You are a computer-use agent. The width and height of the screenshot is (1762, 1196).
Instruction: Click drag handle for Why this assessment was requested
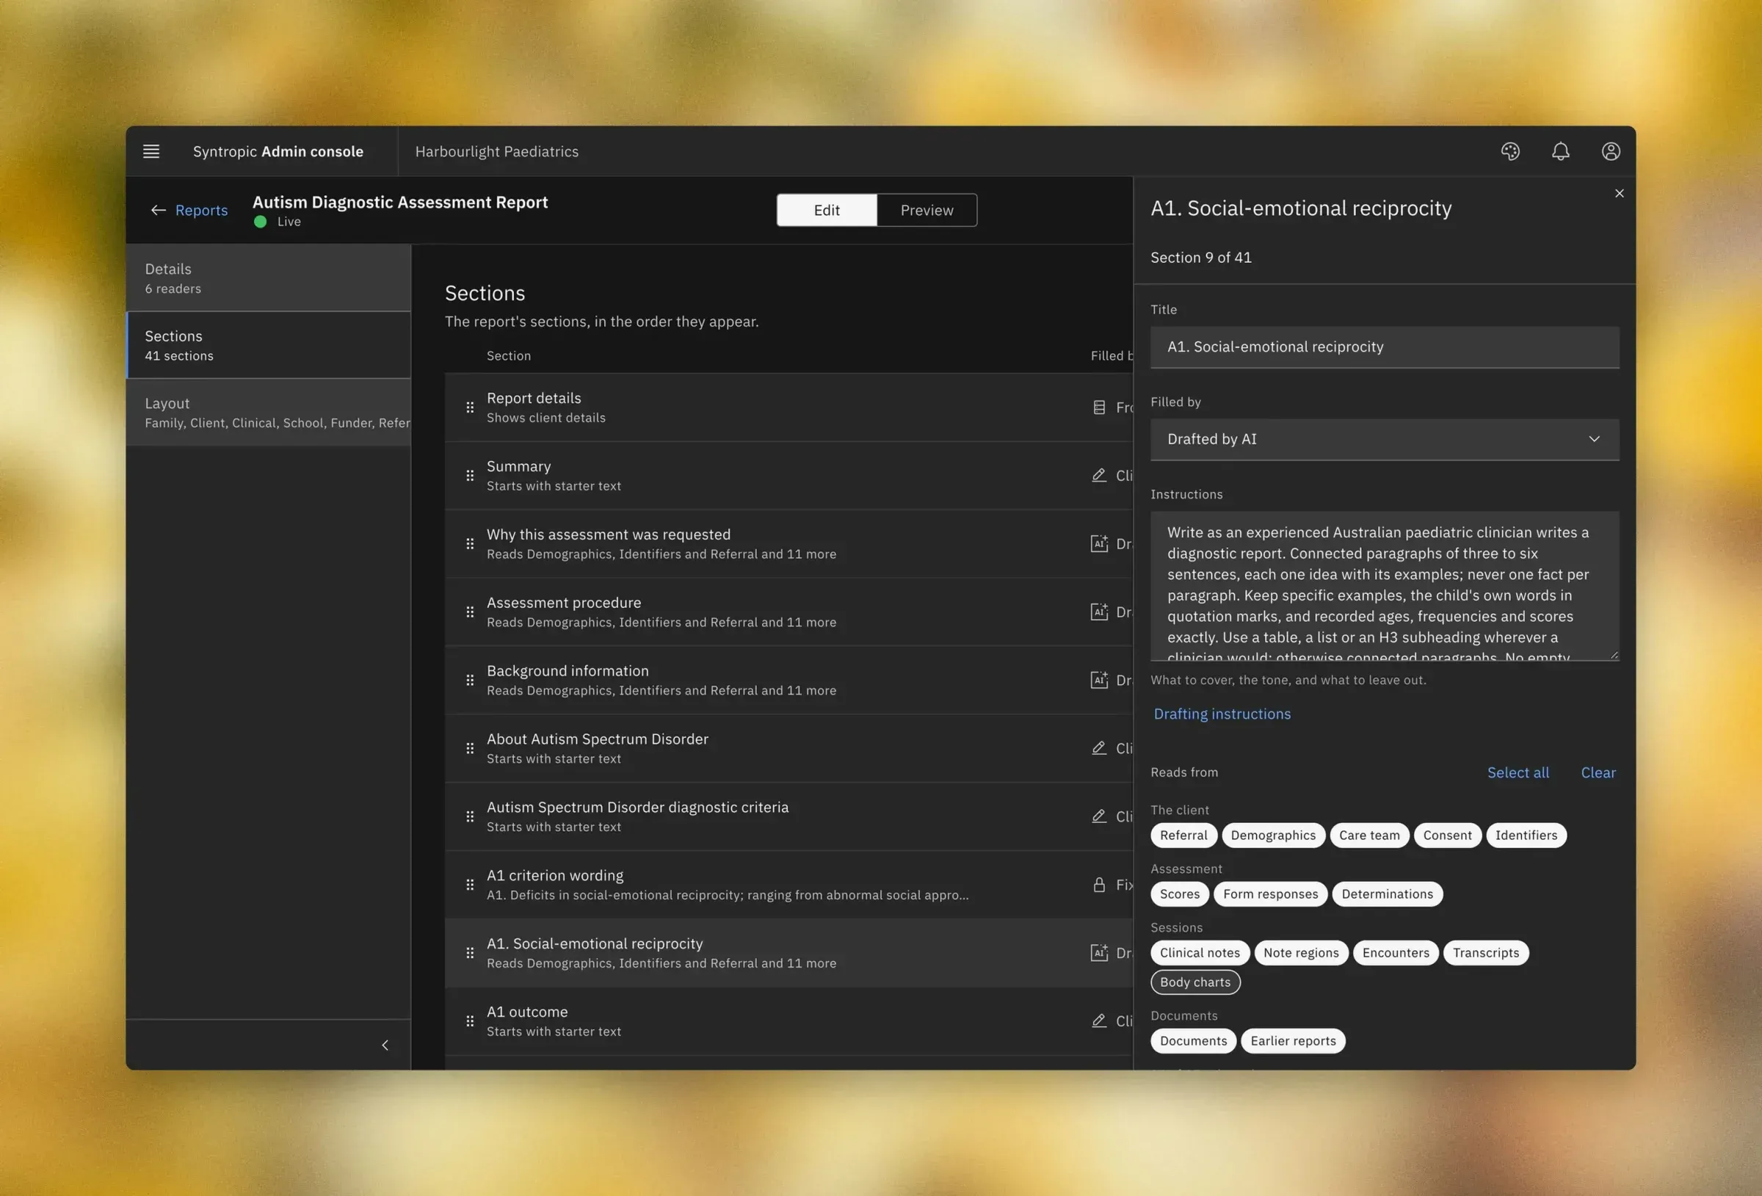[470, 544]
